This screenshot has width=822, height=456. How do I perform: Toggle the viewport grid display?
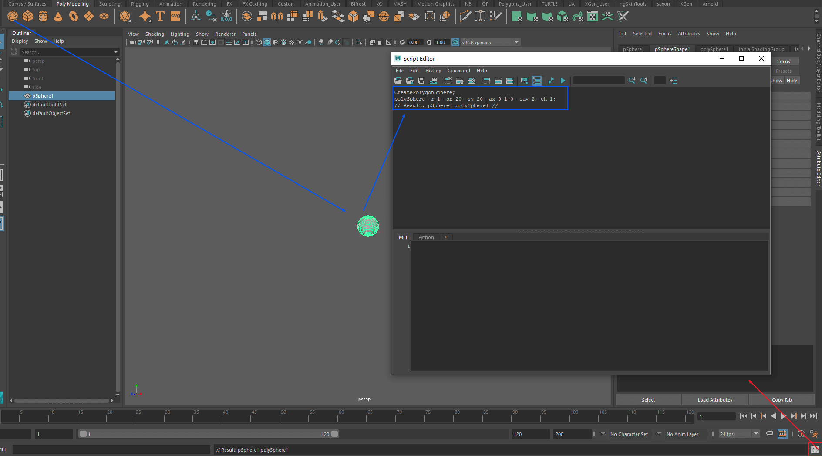pyautogui.click(x=196, y=42)
